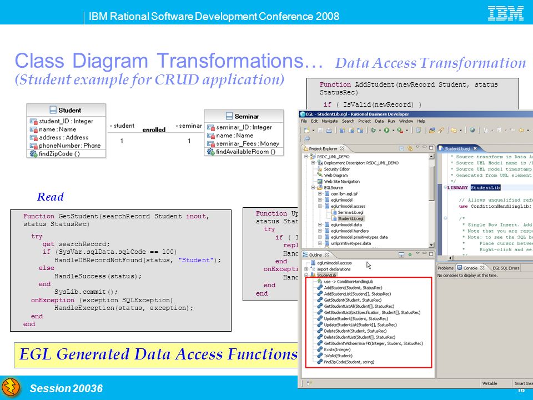Click the green Run toolbar button
This screenshot has height=400, width=533.
coord(386,130)
